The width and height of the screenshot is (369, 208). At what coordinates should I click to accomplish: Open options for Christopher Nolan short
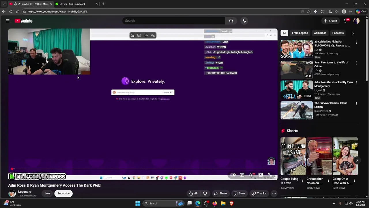point(328,180)
